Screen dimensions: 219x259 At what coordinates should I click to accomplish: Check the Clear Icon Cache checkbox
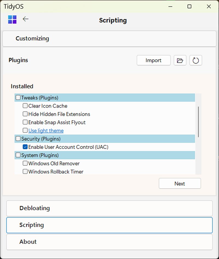(25, 106)
